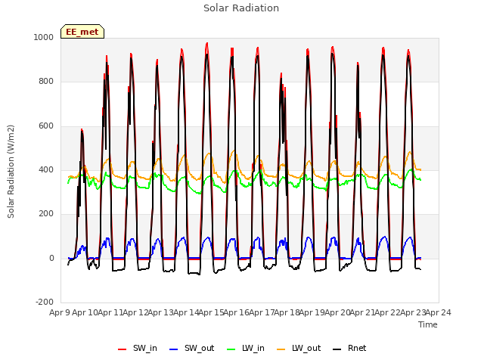Screen dimensions: 484x363
Task: Toggle the SW_in legend entry
Action: point(138,348)
